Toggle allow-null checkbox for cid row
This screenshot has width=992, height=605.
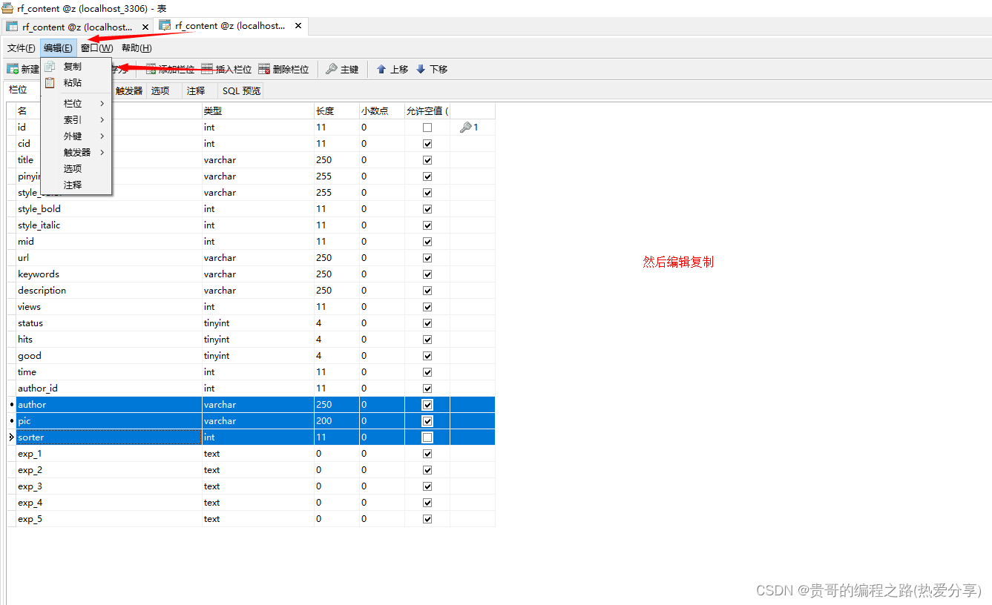click(427, 144)
